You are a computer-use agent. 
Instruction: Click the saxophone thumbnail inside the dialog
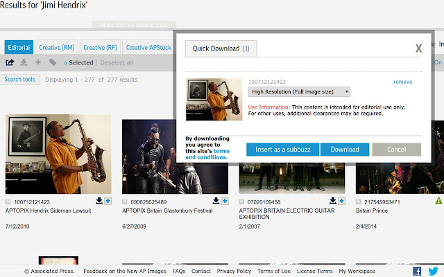click(214, 100)
